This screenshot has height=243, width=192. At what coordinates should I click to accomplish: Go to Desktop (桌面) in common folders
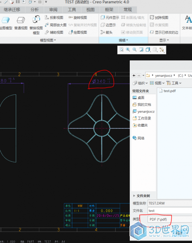coord(139,98)
